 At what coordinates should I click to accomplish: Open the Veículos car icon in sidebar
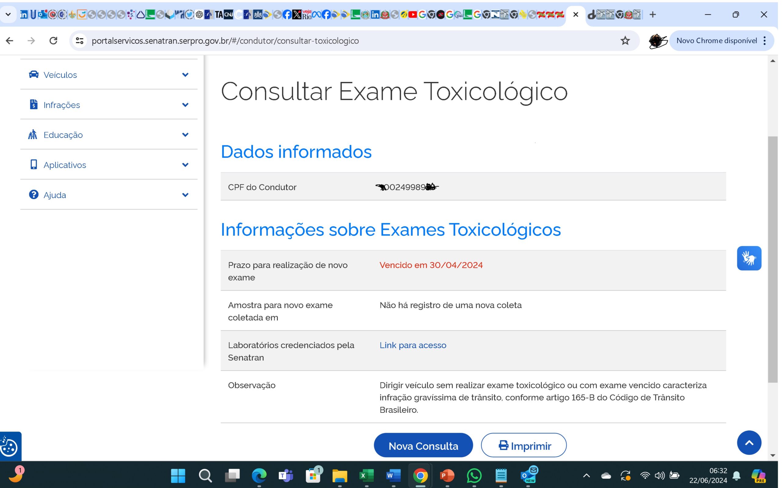[34, 74]
